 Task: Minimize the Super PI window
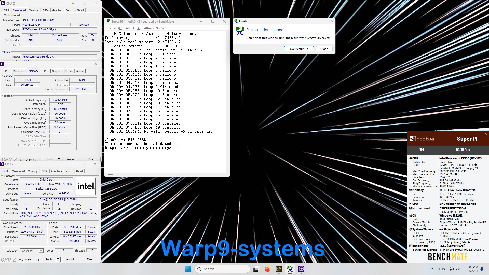tap(201, 21)
